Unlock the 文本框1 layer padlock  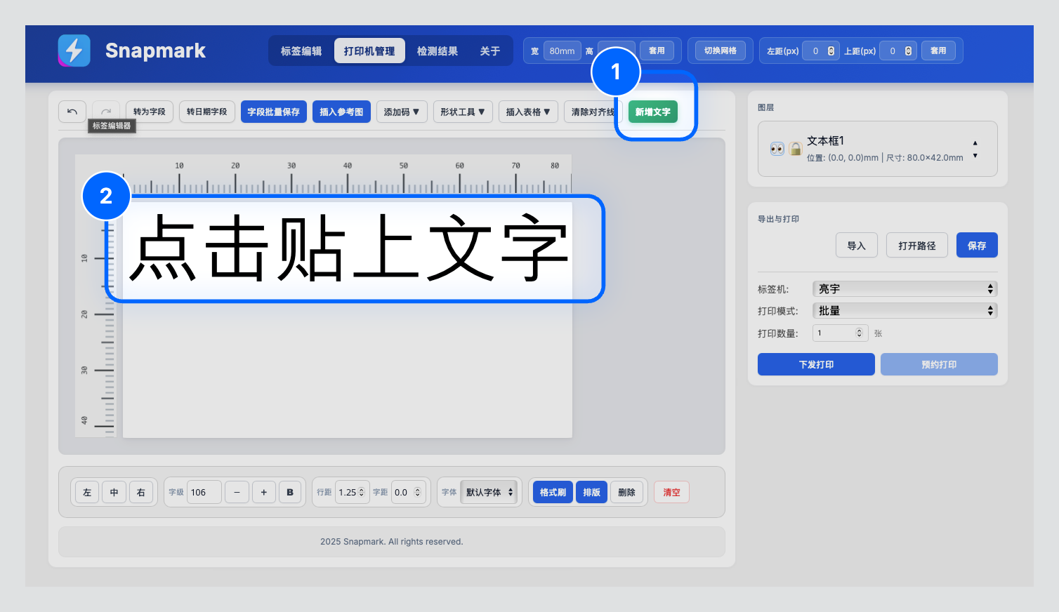[x=796, y=147]
